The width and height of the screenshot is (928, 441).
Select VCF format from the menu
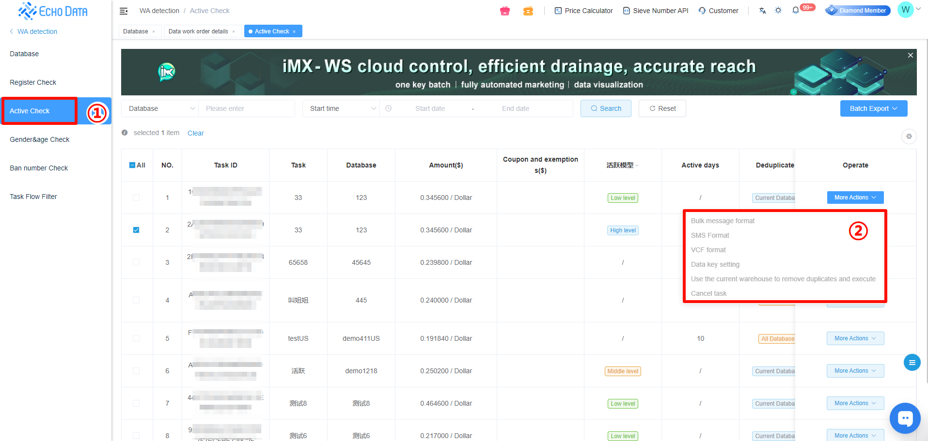click(x=708, y=250)
